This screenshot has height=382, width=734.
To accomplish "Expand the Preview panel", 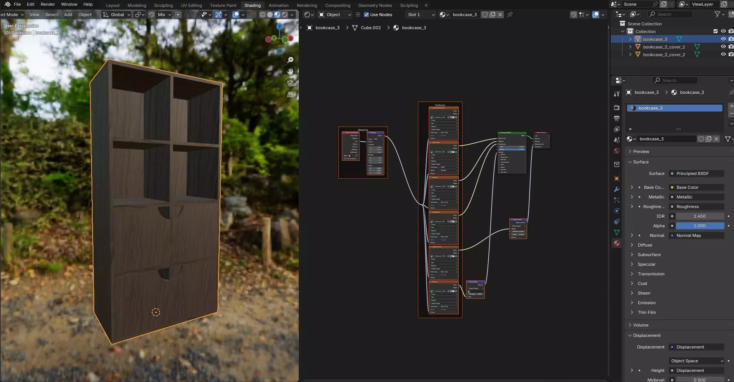I will 641,152.
